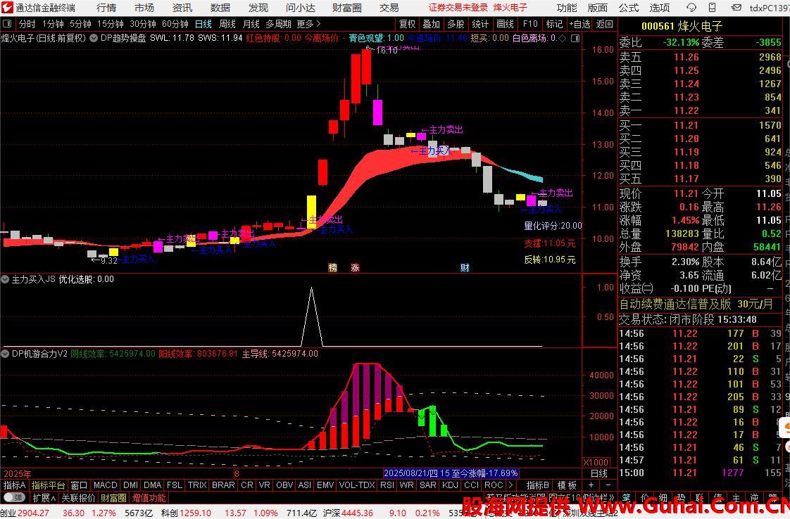Select the 多周期 view
Screen dimensions: 790x519
[x=278, y=24]
